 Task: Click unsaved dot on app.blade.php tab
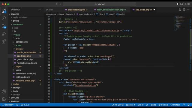pos(154,10)
